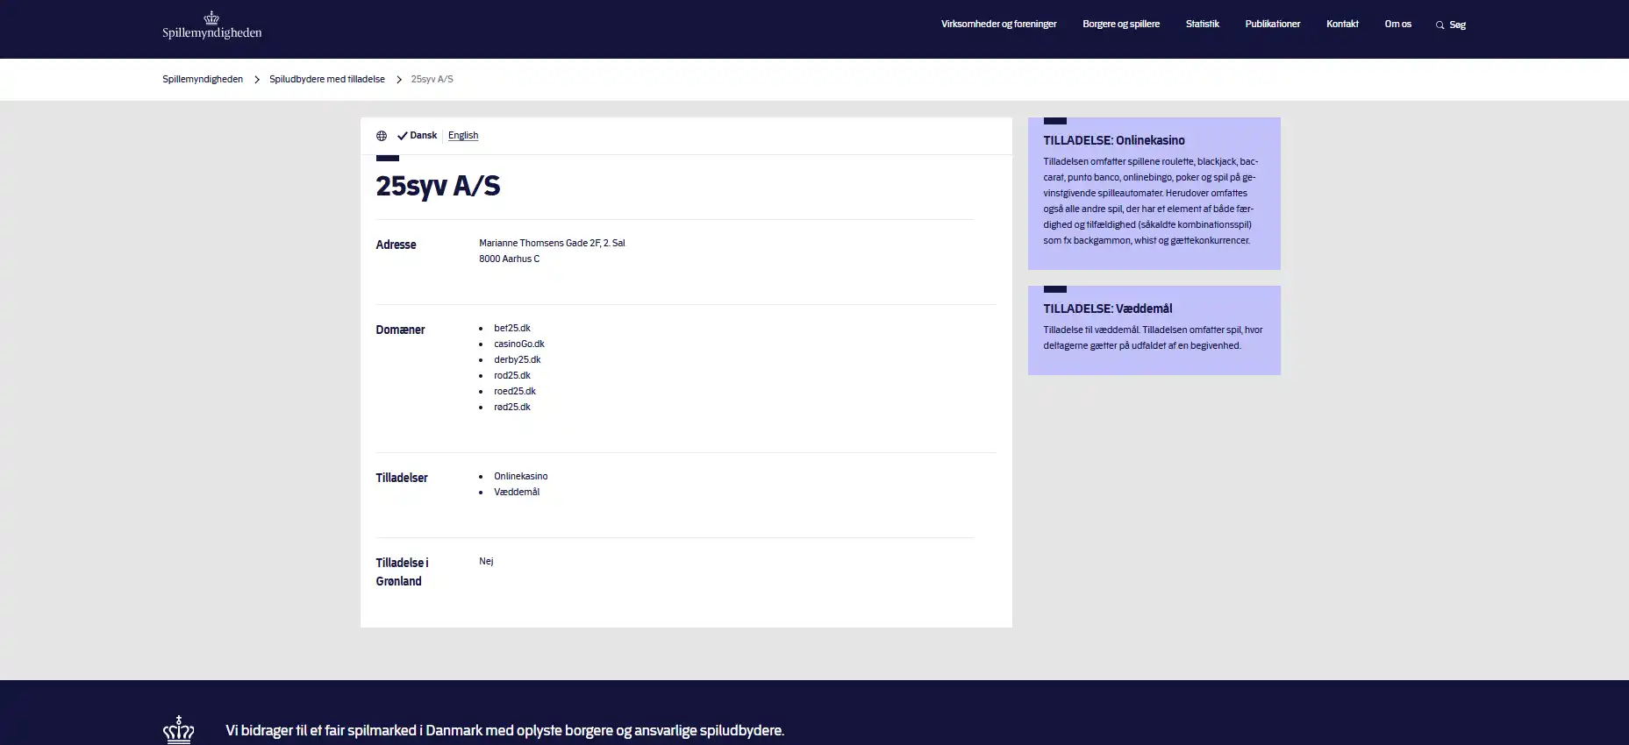Click the footer crown emblem
Screen dimensions: 1629x745
pos(179,730)
